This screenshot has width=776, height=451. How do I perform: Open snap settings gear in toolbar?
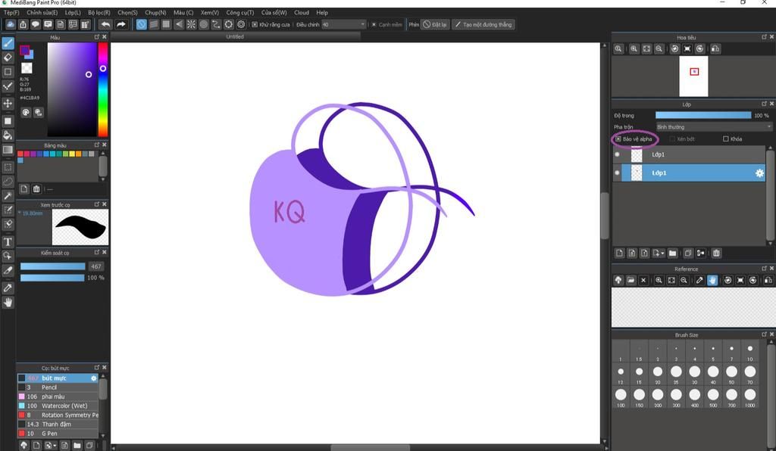[241, 24]
